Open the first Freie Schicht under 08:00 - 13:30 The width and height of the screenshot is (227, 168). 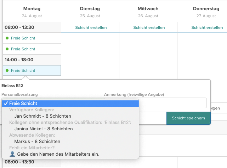[32, 38]
